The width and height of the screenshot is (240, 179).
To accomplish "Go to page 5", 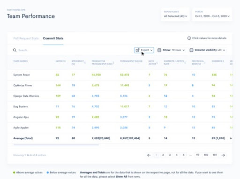I will (184, 155).
